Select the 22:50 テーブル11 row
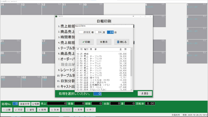The image size is (208, 117). tap(101, 61)
